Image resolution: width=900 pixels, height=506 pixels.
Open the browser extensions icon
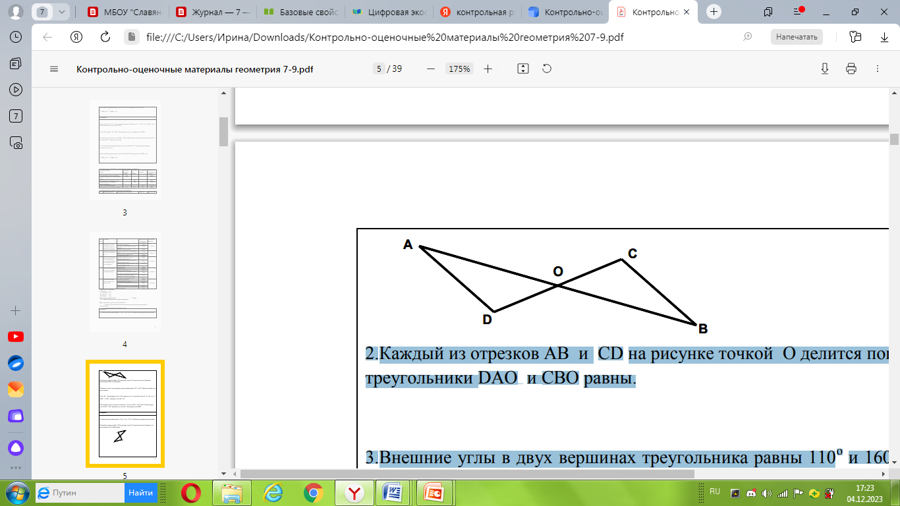click(856, 37)
